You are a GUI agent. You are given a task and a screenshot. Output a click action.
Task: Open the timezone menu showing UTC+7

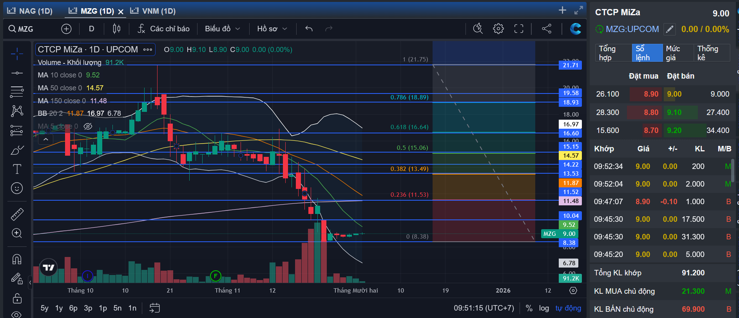coord(484,308)
